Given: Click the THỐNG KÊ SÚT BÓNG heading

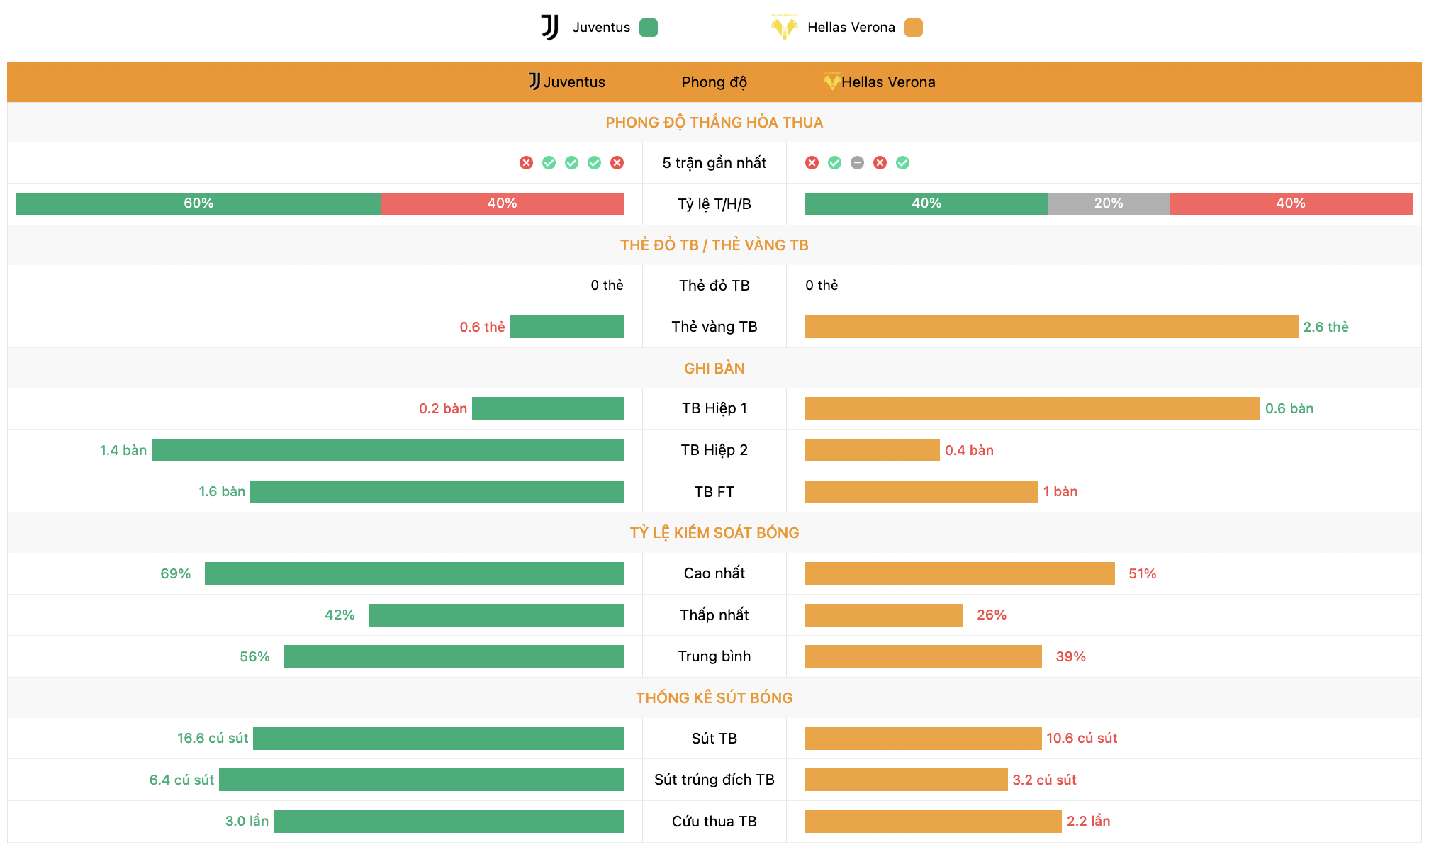Looking at the screenshot, I should point(714,698).
